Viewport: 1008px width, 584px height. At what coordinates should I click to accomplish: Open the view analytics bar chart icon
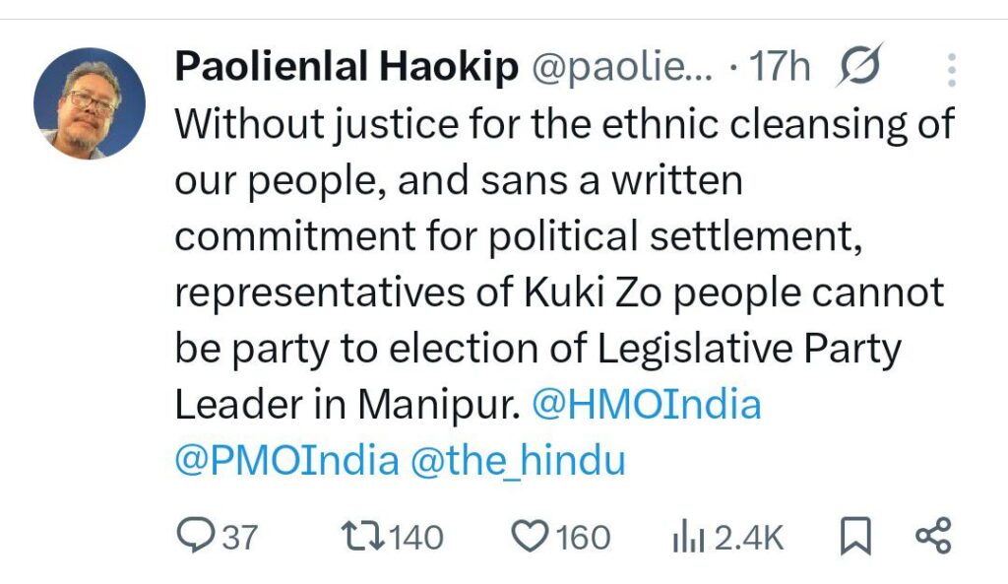pyautogui.click(x=685, y=537)
